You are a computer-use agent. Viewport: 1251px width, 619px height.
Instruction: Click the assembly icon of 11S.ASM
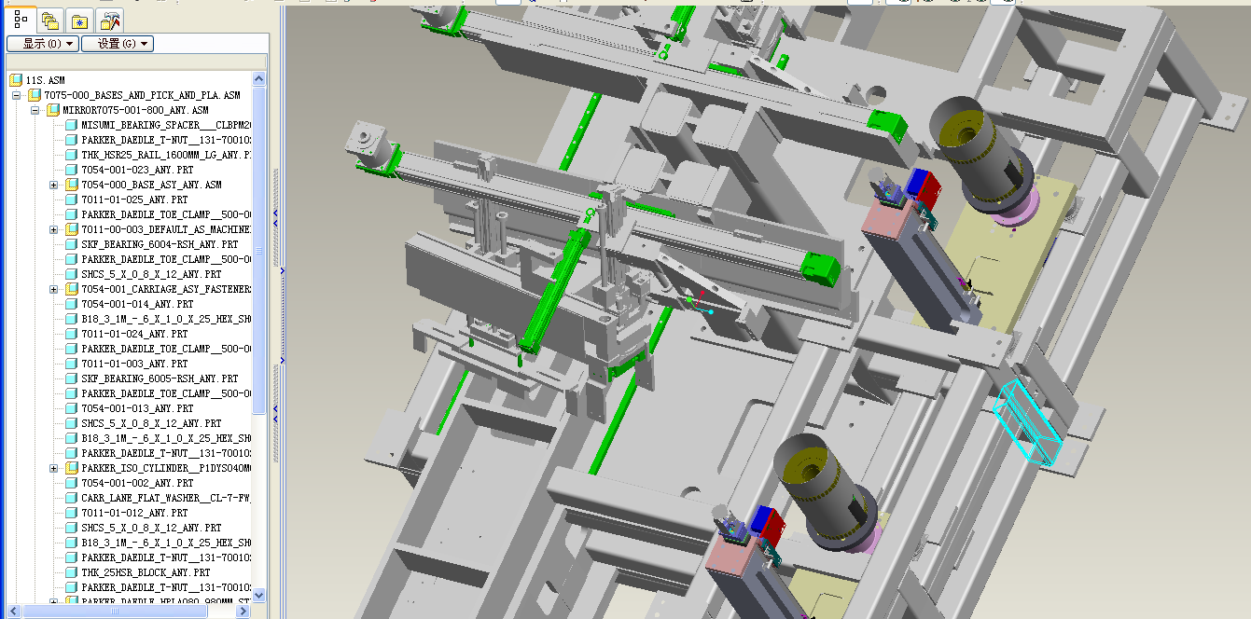coord(16,80)
